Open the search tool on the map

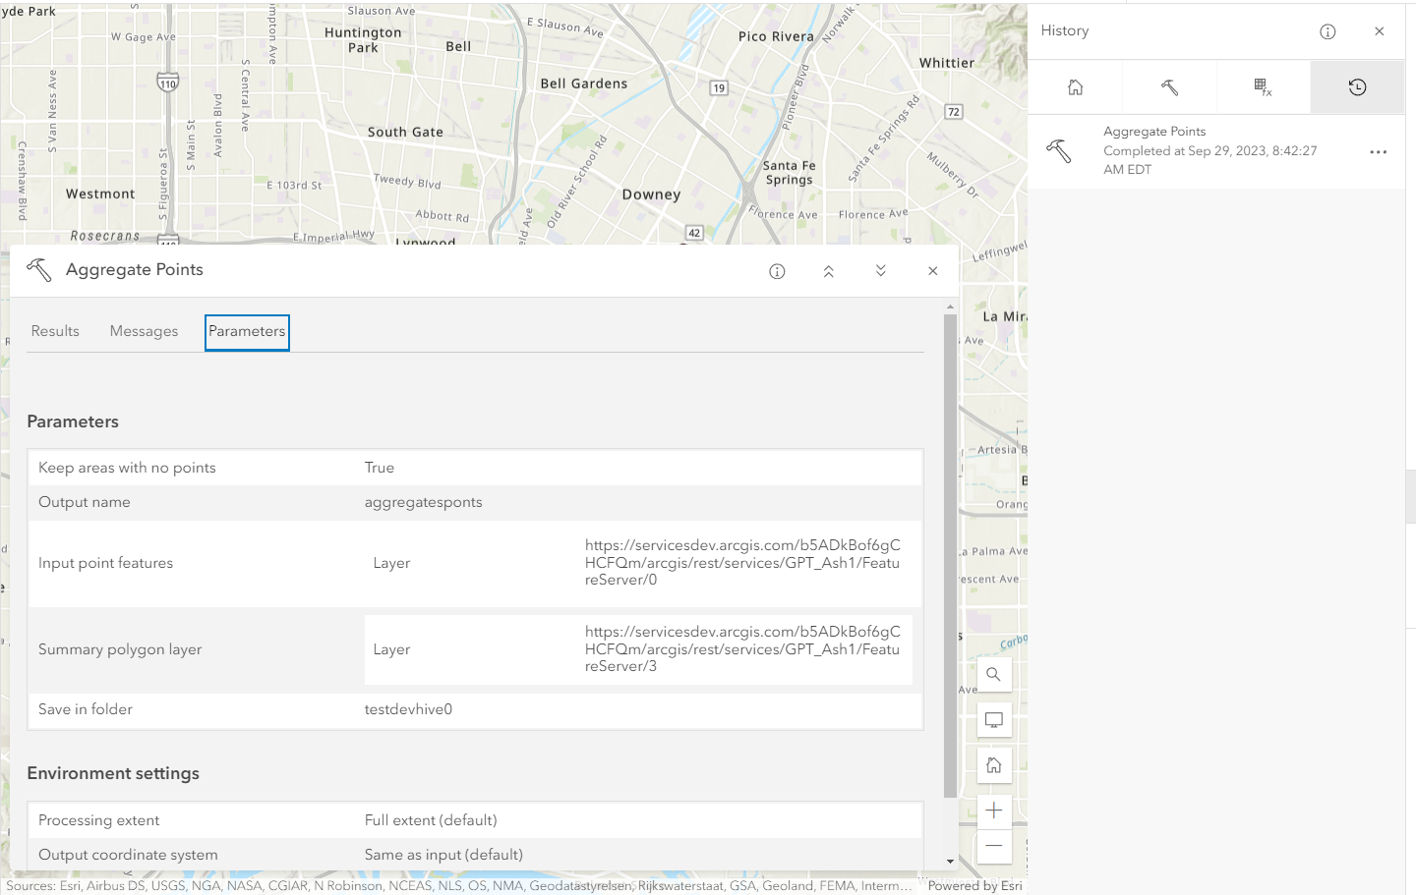tap(994, 674)
